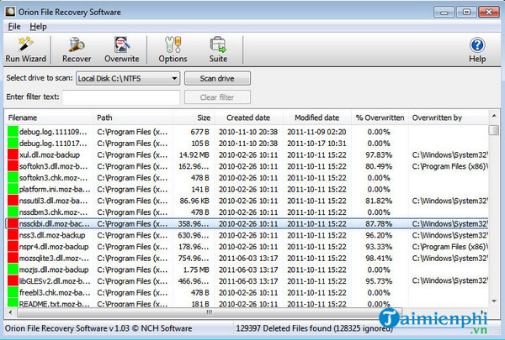505x340 pixels.
Task: Select file softokn3.dll.moz-b...
Action: coord(53,166)
